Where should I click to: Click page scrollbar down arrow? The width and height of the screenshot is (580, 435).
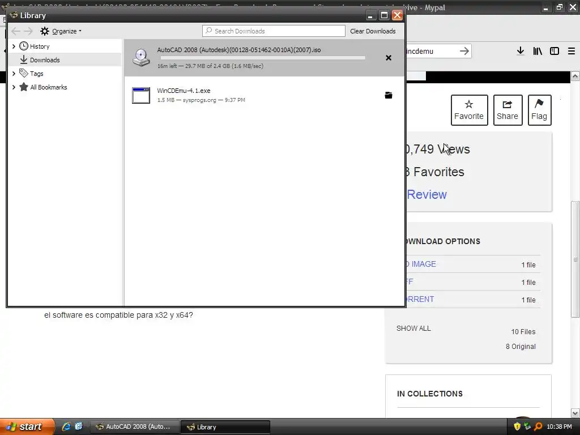coord(575,413)
